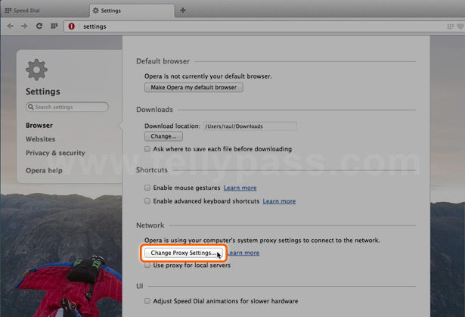Image resolution: width=465 pixels, height=317 pixels.
Task: Click 'Opera is not currently your default browser' text
Action: pyautogui.click(x=208, y=76)
